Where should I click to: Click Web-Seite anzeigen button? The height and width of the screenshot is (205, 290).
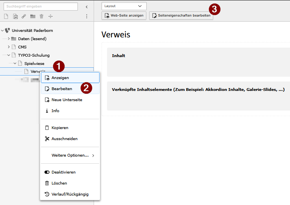[124, 15]
